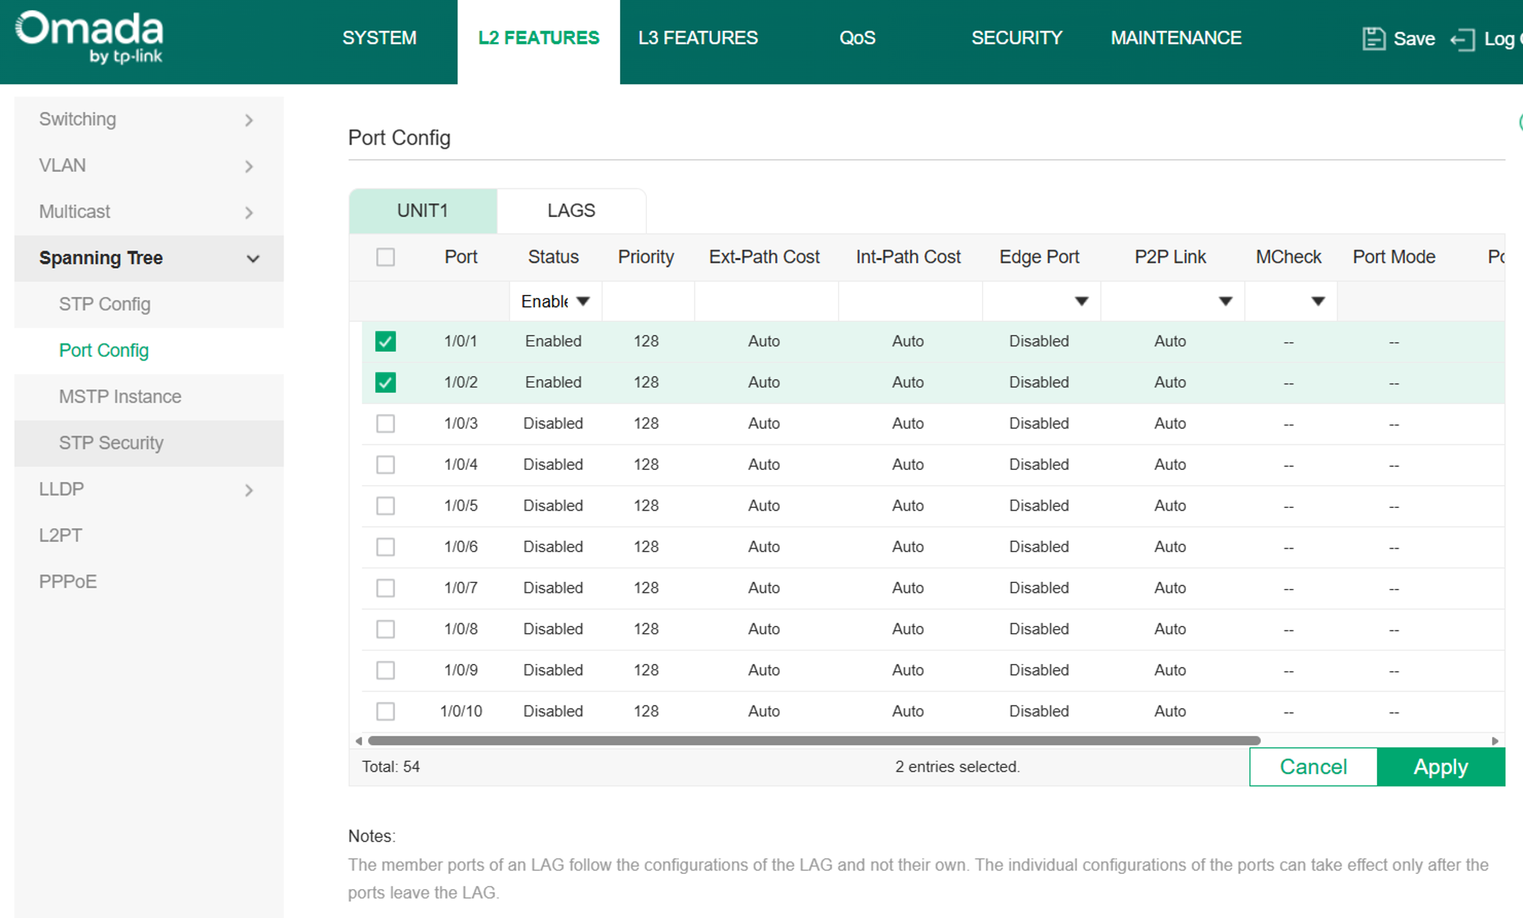Check the port 1/0/3 checkbox
The width and height of the screenshot is (1523, 918).
386,423
